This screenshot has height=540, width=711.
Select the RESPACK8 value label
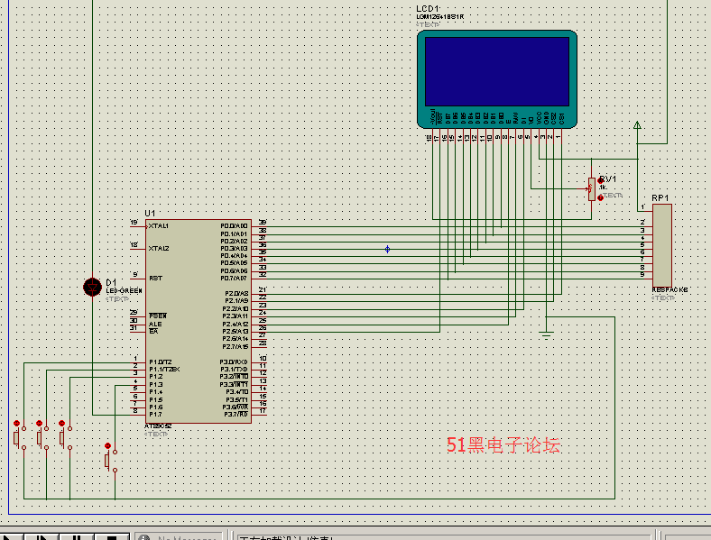pos(669,290)
